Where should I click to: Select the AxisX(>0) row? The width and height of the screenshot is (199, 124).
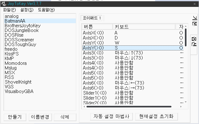[133, 38]
